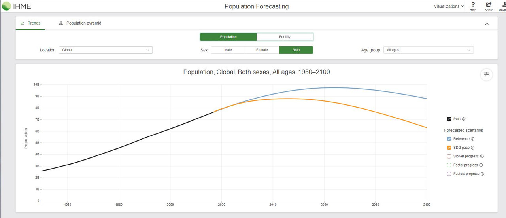This screenshot has height=218, width=506.
Task: Click the 1960 x-axis label
Action: coord(68,205)
